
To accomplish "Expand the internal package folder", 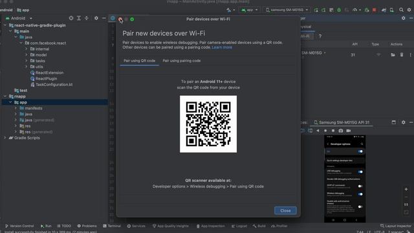I will coord(26,49).
